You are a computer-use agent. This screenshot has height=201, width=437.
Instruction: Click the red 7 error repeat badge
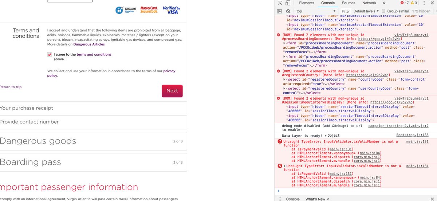tap(280, 141)
